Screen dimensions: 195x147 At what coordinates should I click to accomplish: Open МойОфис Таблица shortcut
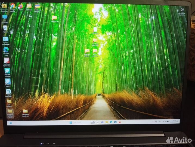pos(7,72)
